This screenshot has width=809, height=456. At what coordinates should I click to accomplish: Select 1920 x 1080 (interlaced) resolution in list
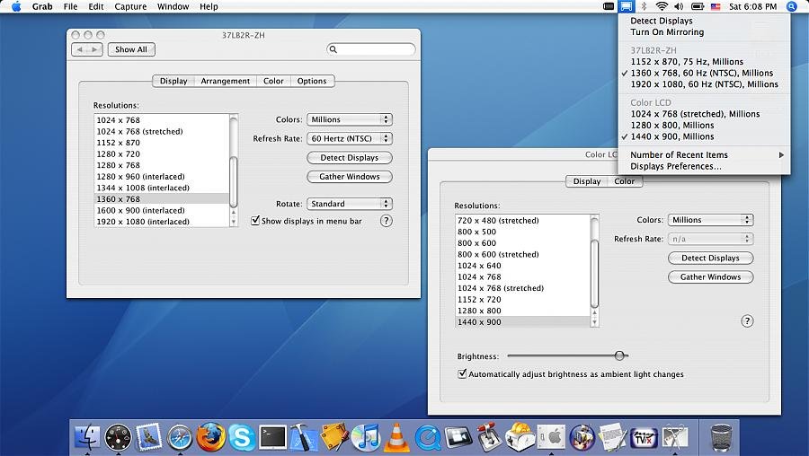coord(143,222)
